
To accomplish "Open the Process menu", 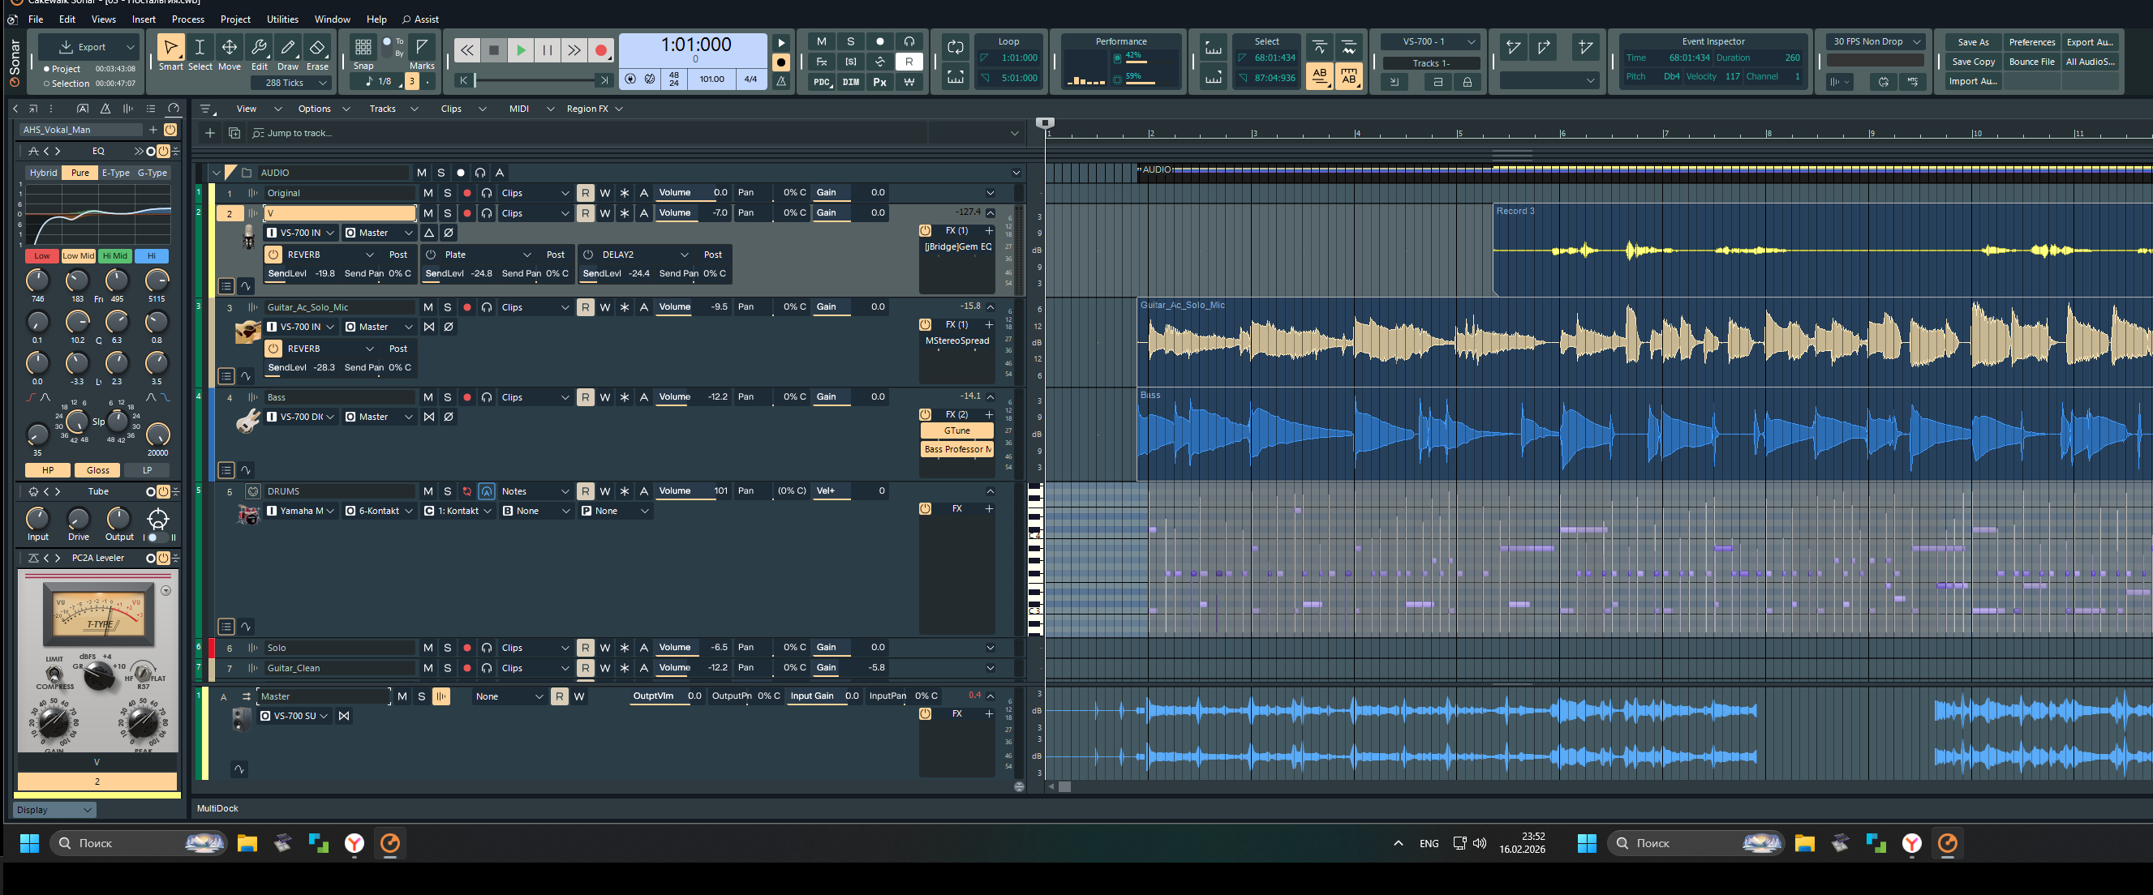I will [x=187, y=19].
